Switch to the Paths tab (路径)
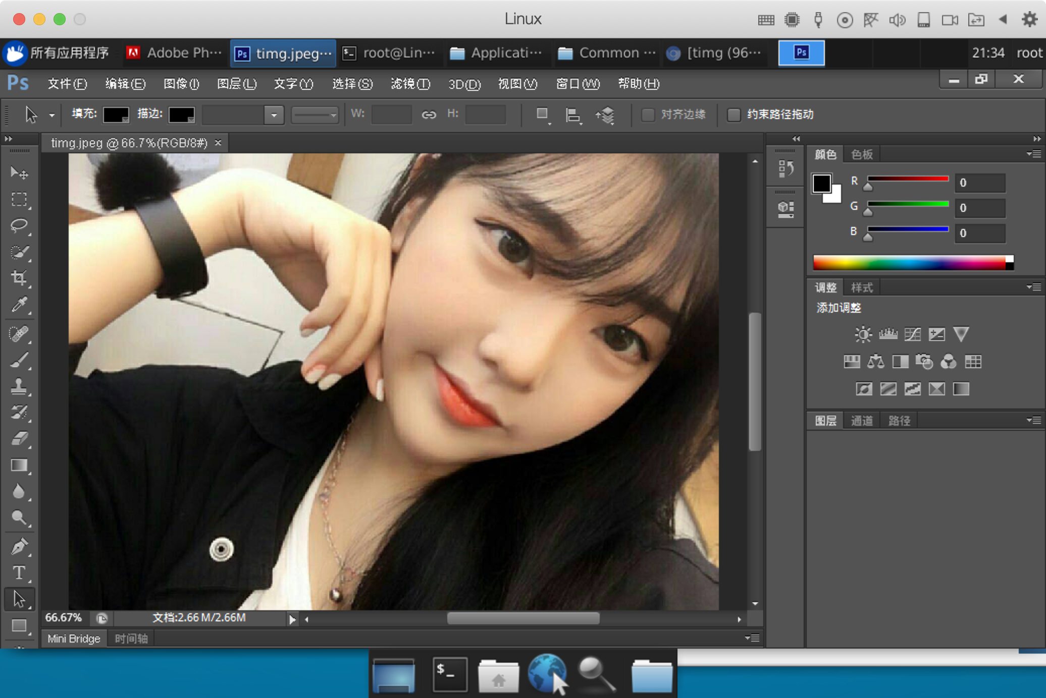Viewport: 1046px width, 698px height. (x=899, y=421)
